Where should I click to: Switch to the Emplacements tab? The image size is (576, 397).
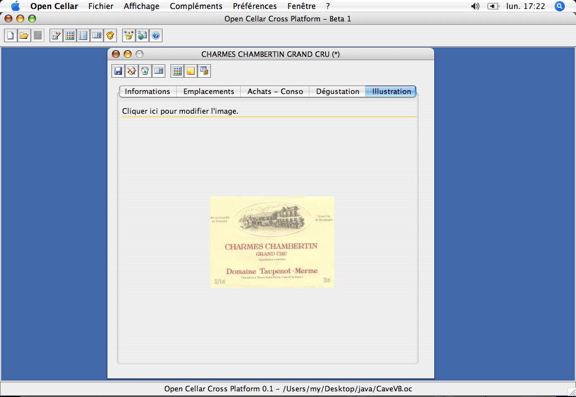(x=209, y=92)
